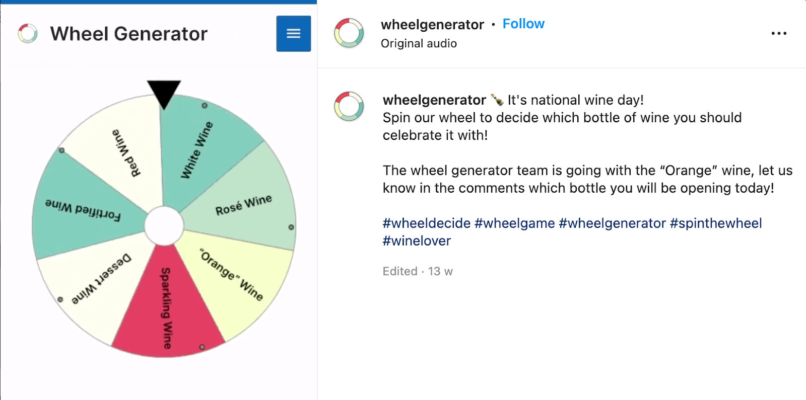Image resolution: width=806 pixels, height=400 pixels.
Task: Click the wheelgenerator username in header
Action: [432, 24]
